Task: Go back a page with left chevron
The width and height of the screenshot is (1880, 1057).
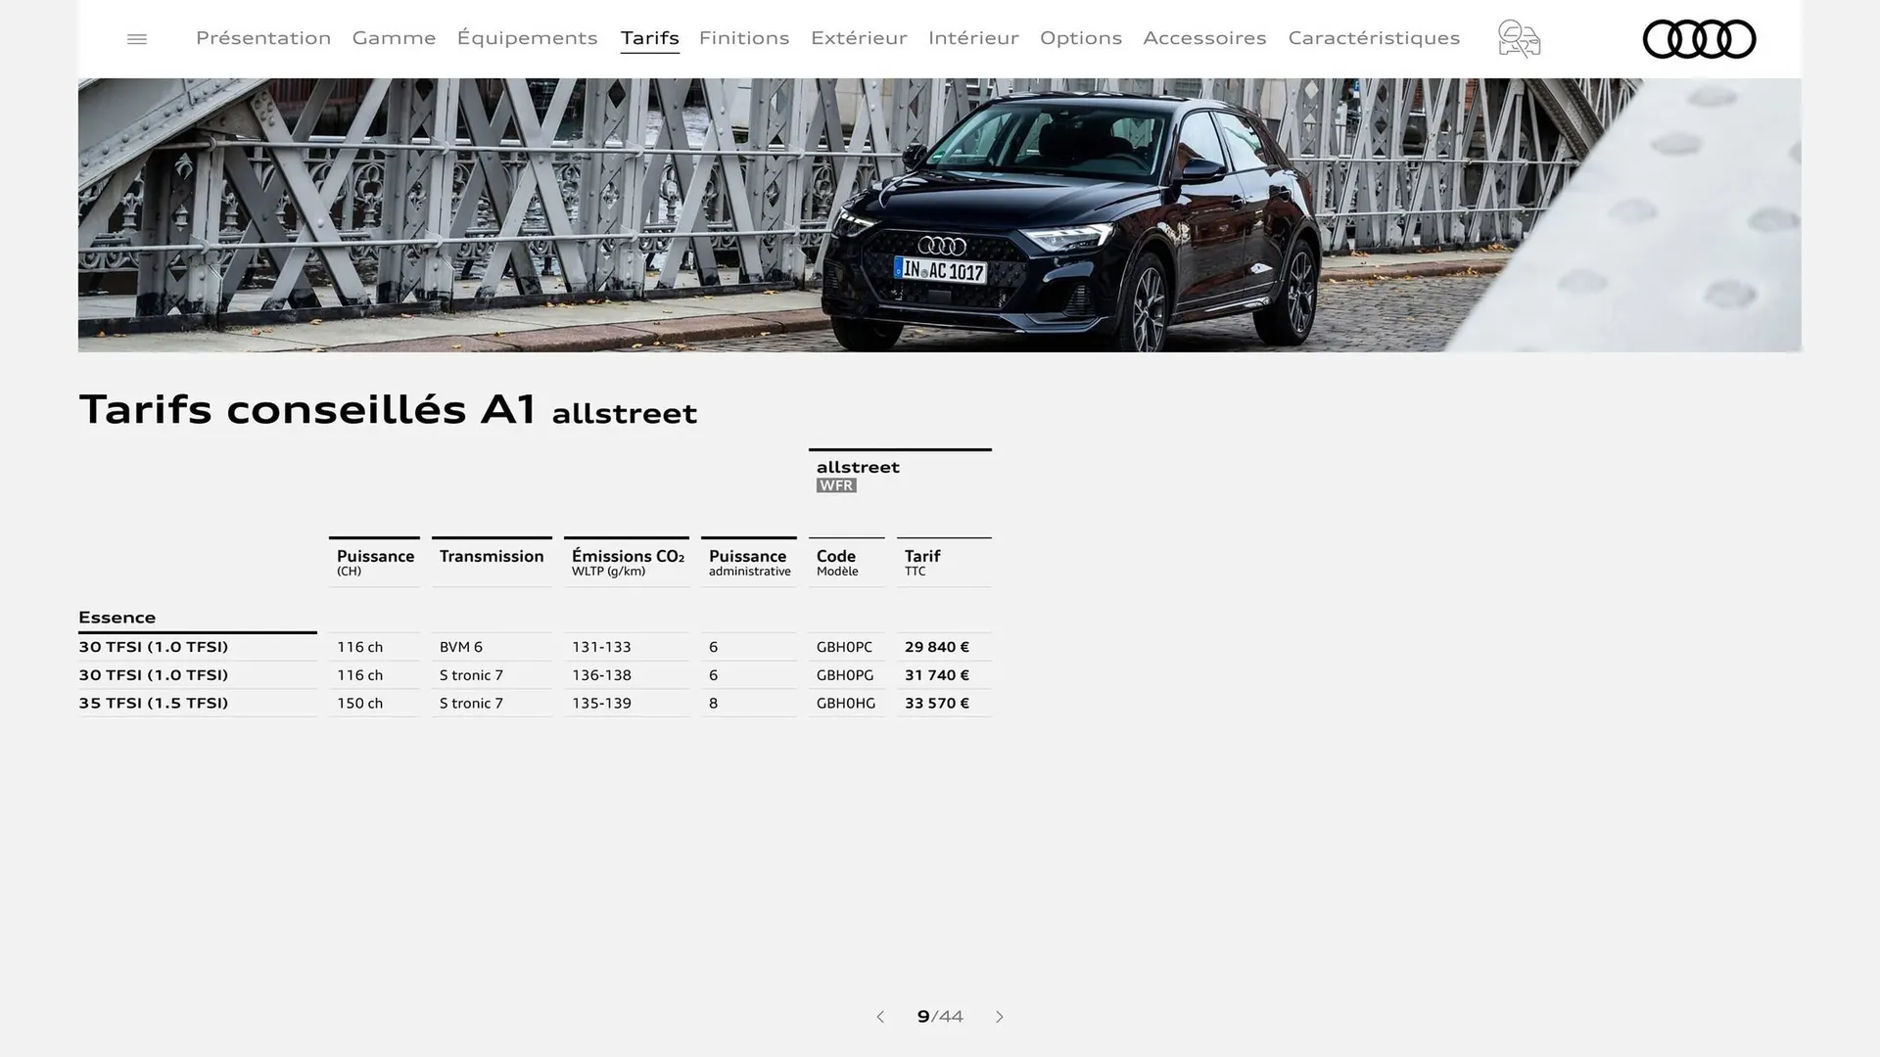Action: click(x=880, y=1017)
